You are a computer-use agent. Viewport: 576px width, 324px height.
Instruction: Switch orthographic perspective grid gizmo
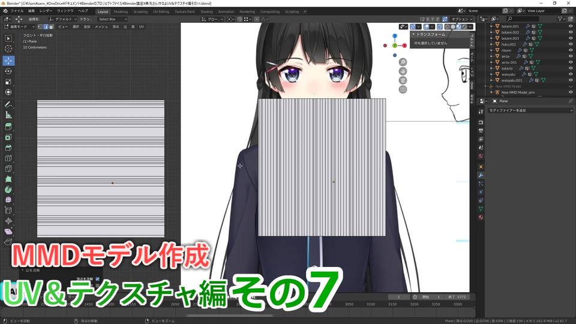[x=403, y=89]
